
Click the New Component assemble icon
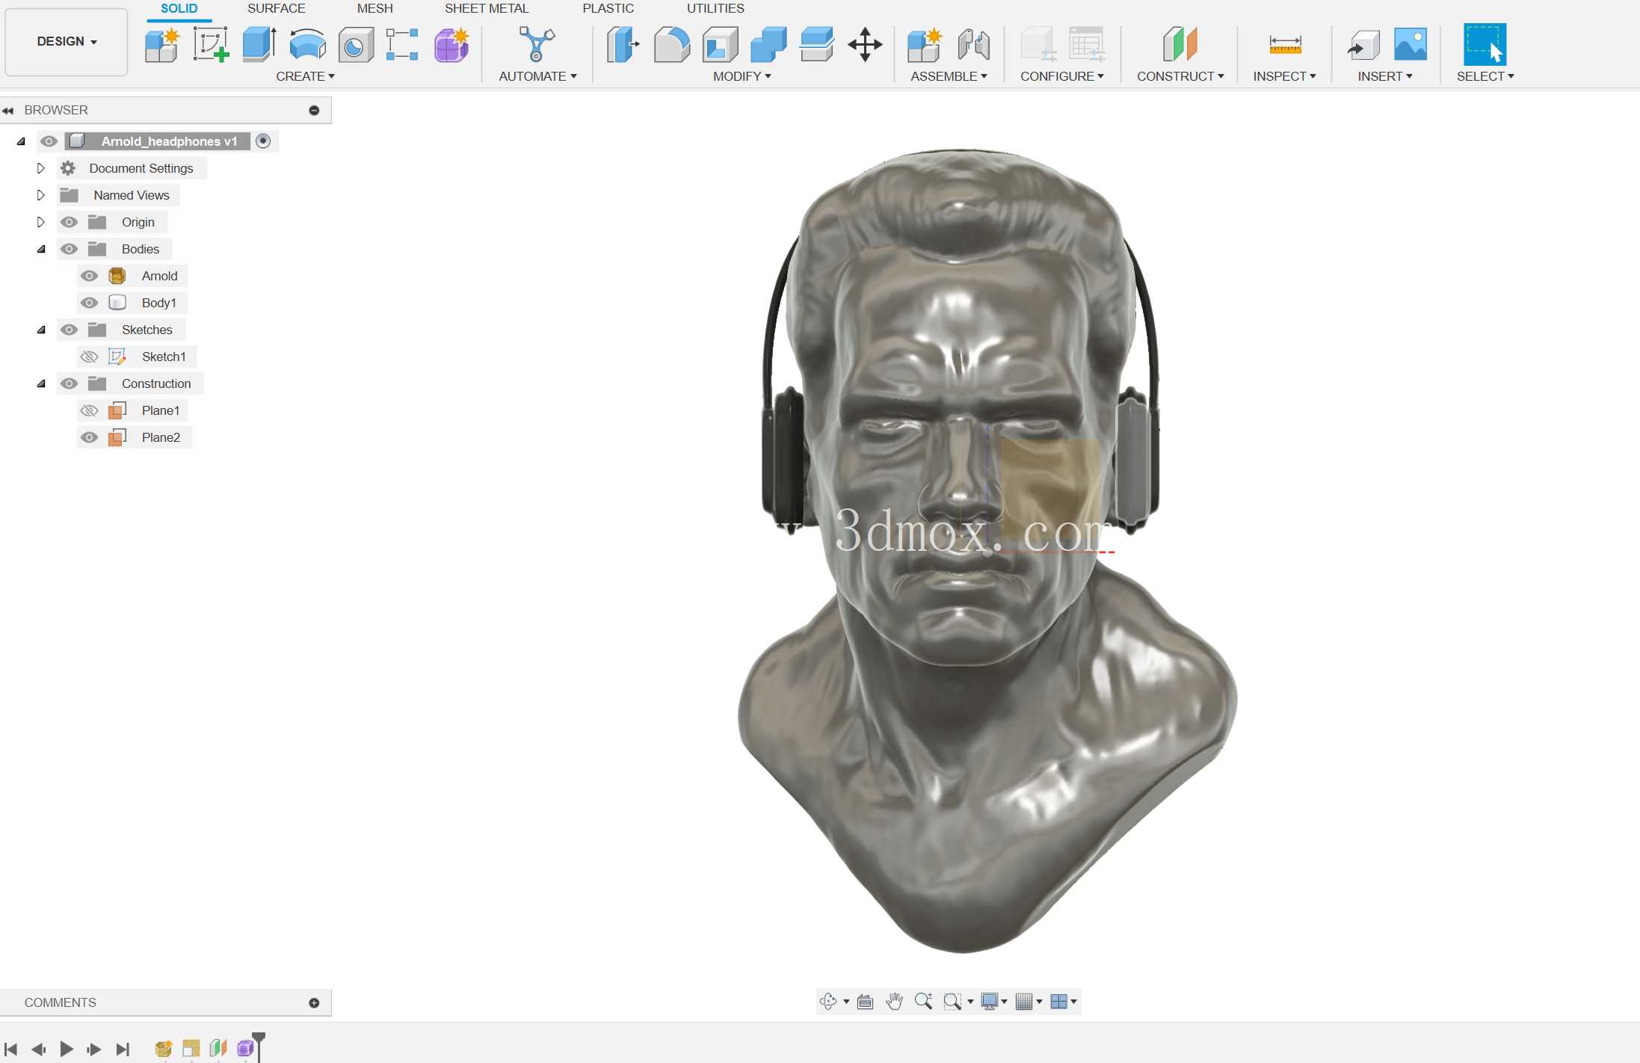(925, 45)
